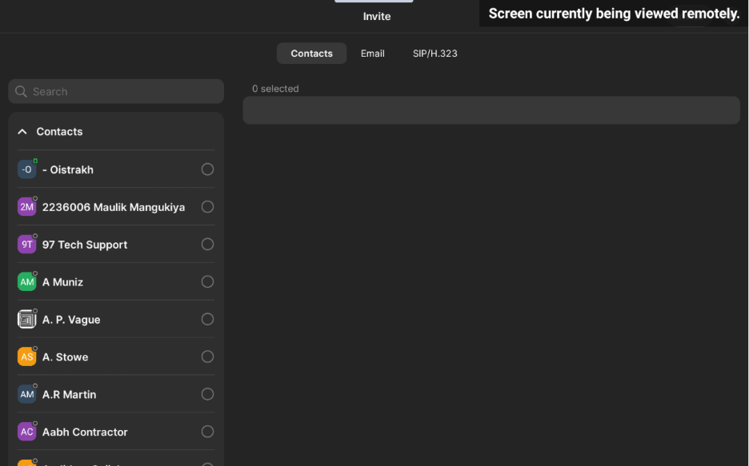This screenshot has height=466, width=749.
Task: Click the 0 selected label
Action: click(x=275, y=89)
